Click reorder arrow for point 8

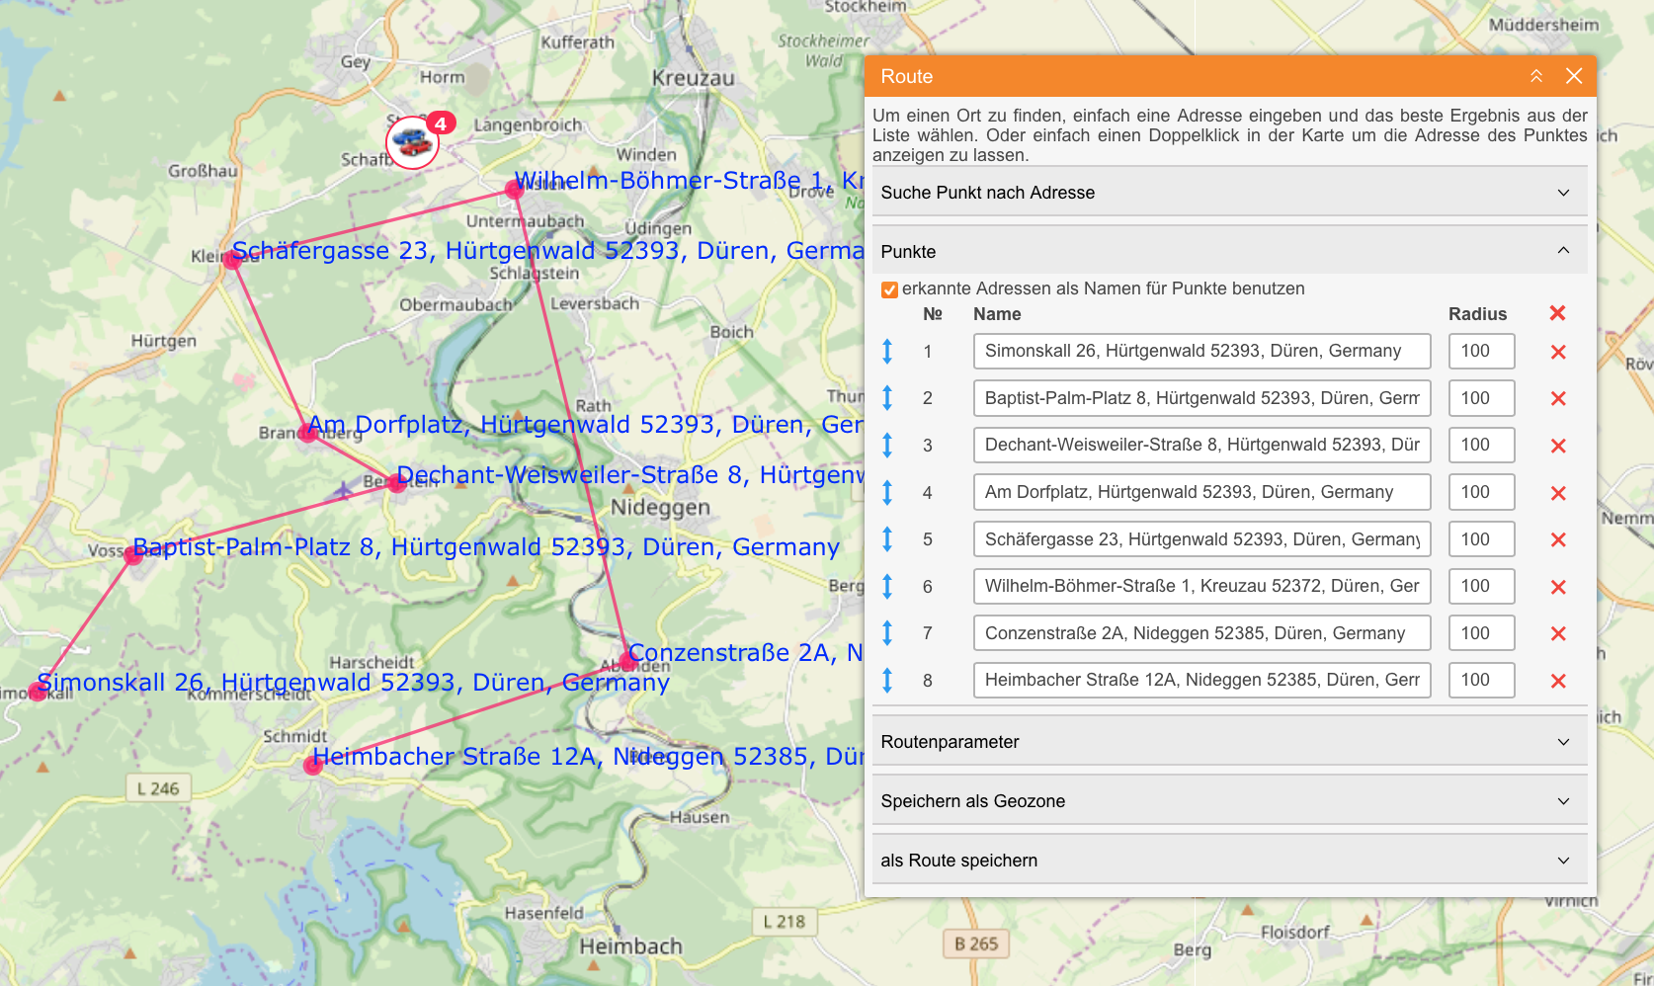point(887,681)
